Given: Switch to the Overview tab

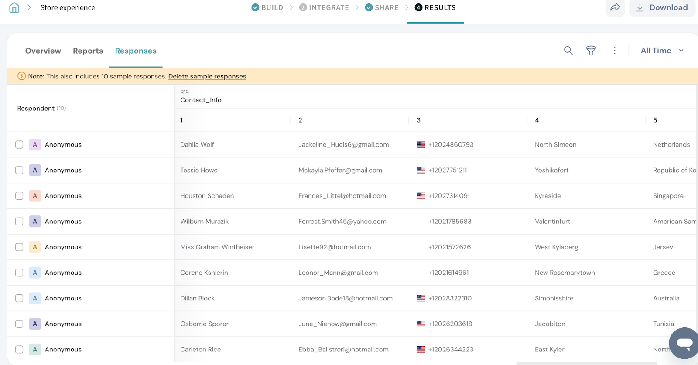Looking at the screenshot, I should coord(43,51).
